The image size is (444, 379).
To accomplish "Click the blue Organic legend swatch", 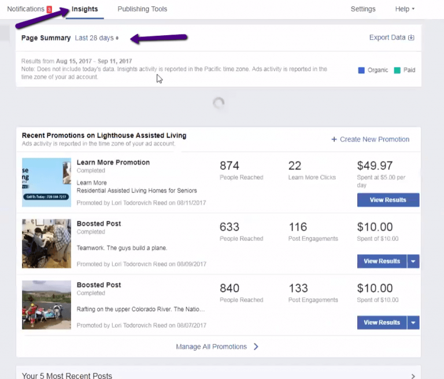I will point(361,70).
